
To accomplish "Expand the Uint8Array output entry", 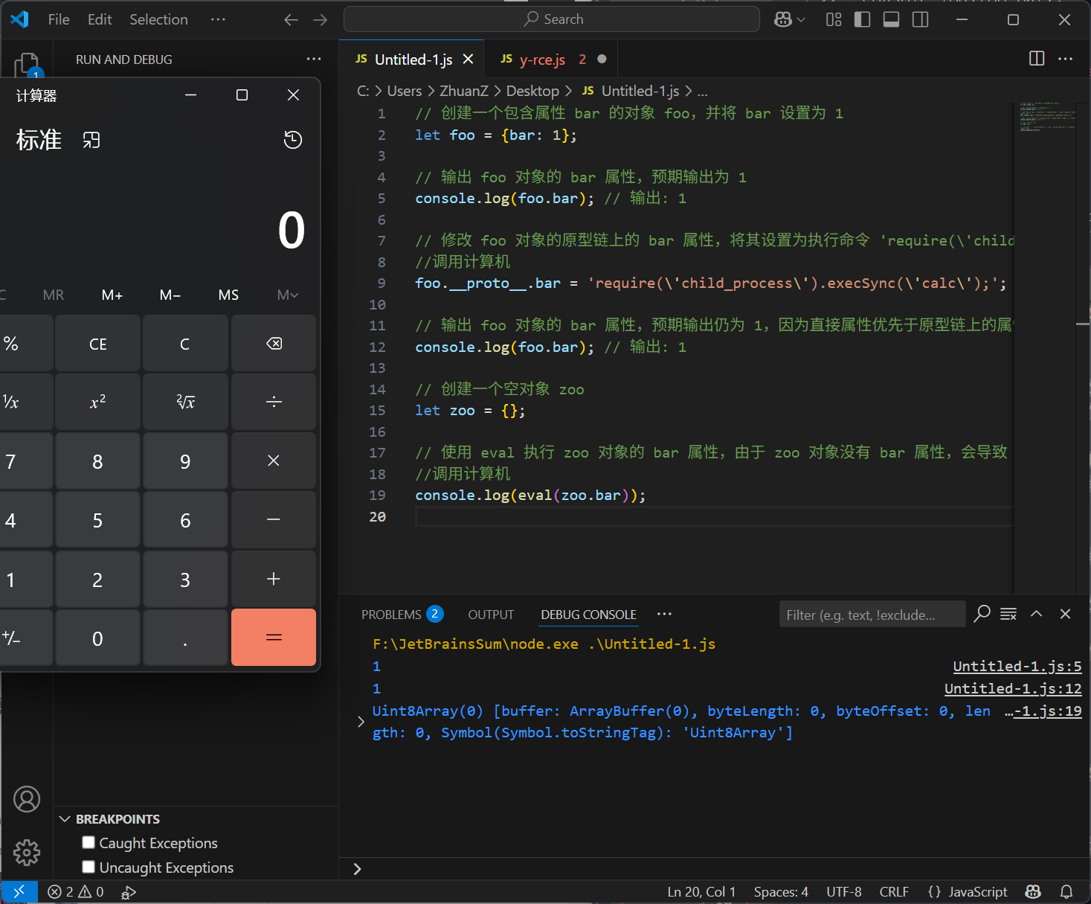I will click(x=361, y=722).
